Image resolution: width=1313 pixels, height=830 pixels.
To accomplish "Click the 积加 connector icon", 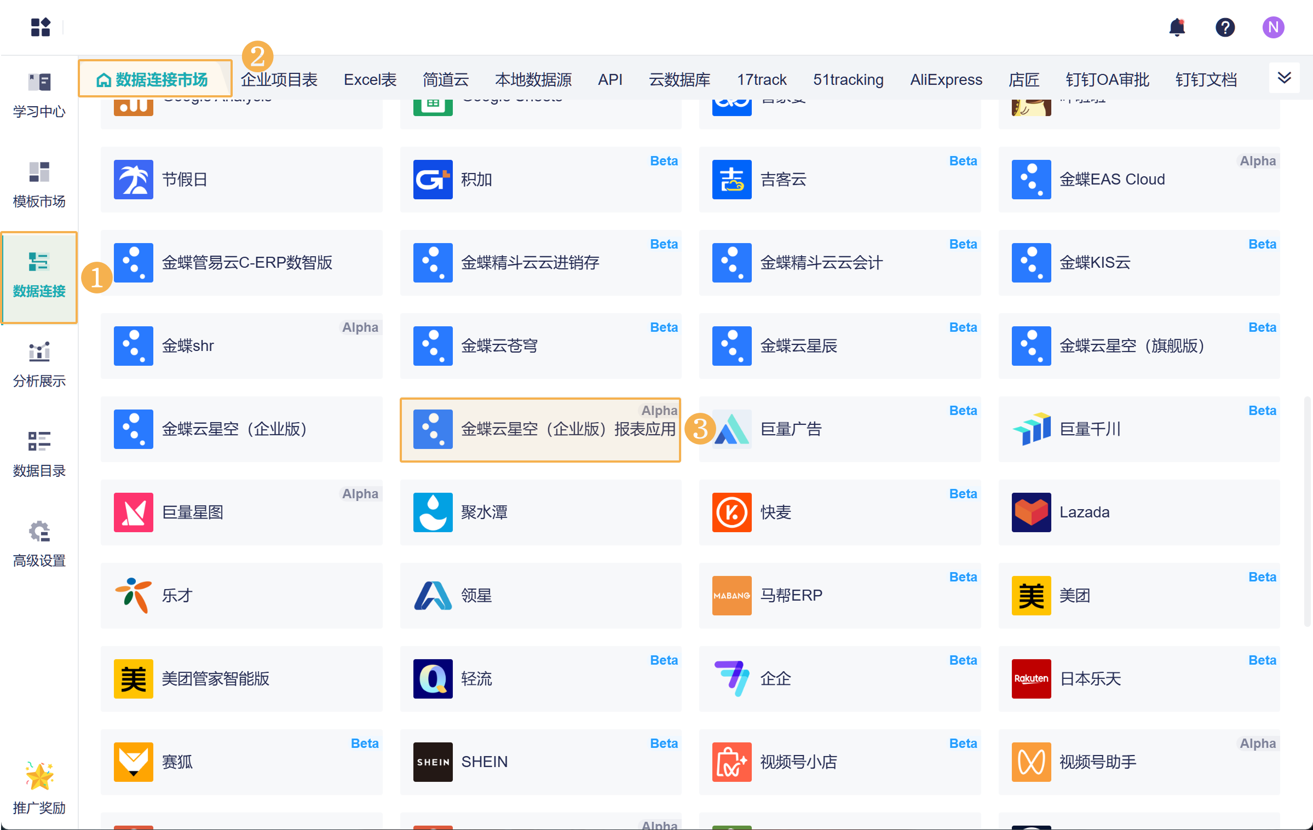I will [x=433, y=180].
